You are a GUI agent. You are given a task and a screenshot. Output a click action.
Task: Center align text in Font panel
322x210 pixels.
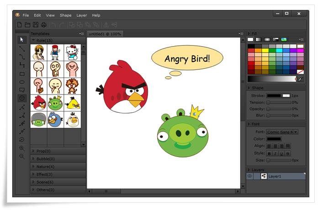(275, 146)
